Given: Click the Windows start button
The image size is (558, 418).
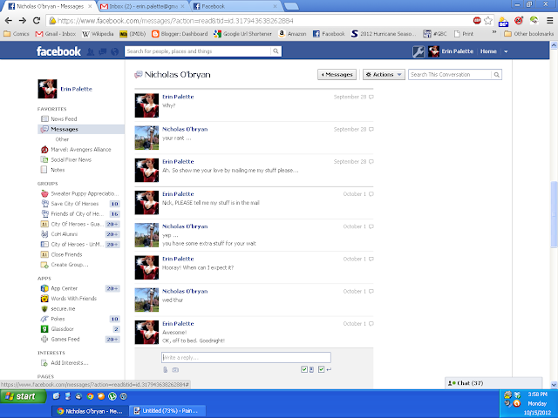Looking at the screenshot, I should (x=23, y=396).
